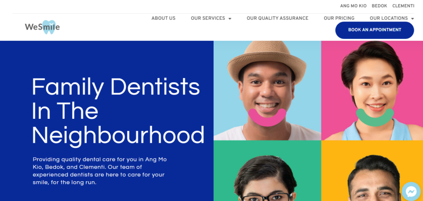Click the person with glasses on green photo
Screen dimensions: 423x201
(267, 171)
